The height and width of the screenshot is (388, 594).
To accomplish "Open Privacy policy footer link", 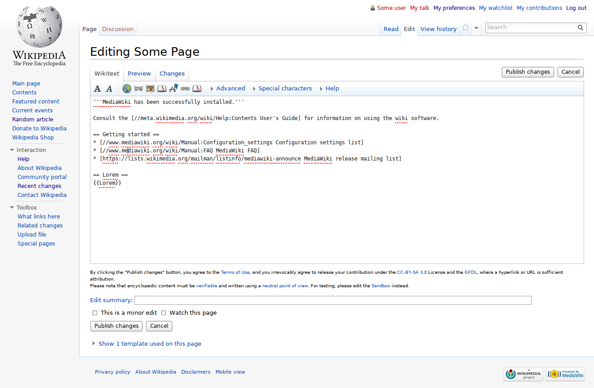I will [x=112, y=372].
